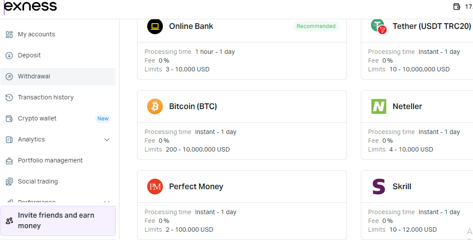Expand the Analytics menu chevron
The width and height of the screenshot is (473, 240).
(x=106, y=140)
